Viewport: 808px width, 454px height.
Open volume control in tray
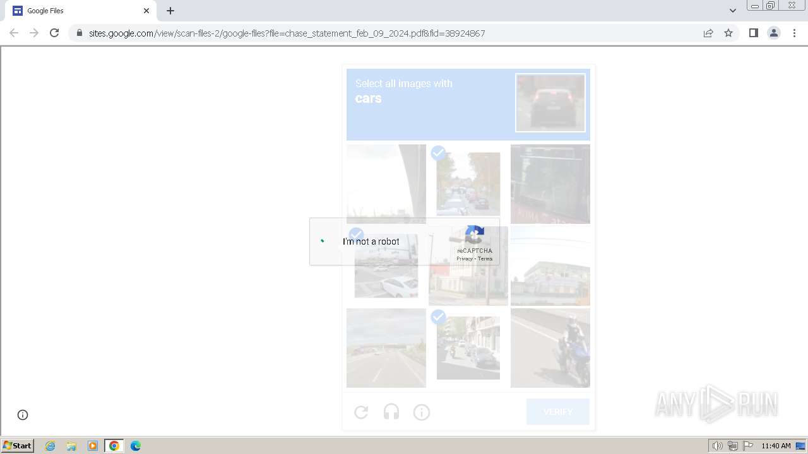coord(718,446)
